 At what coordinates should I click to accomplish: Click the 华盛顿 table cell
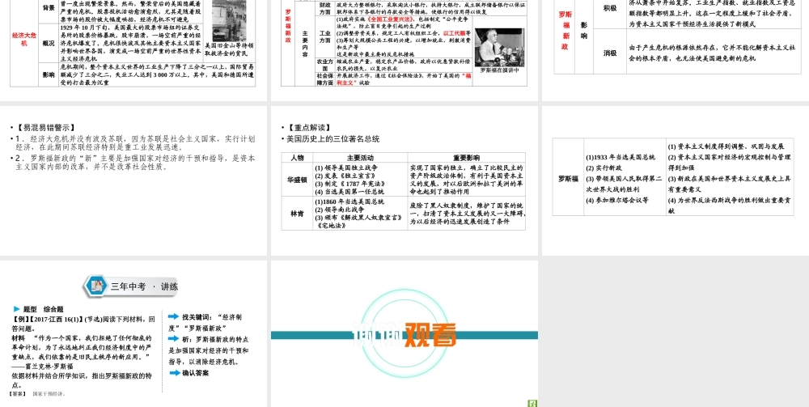point(297,180)
